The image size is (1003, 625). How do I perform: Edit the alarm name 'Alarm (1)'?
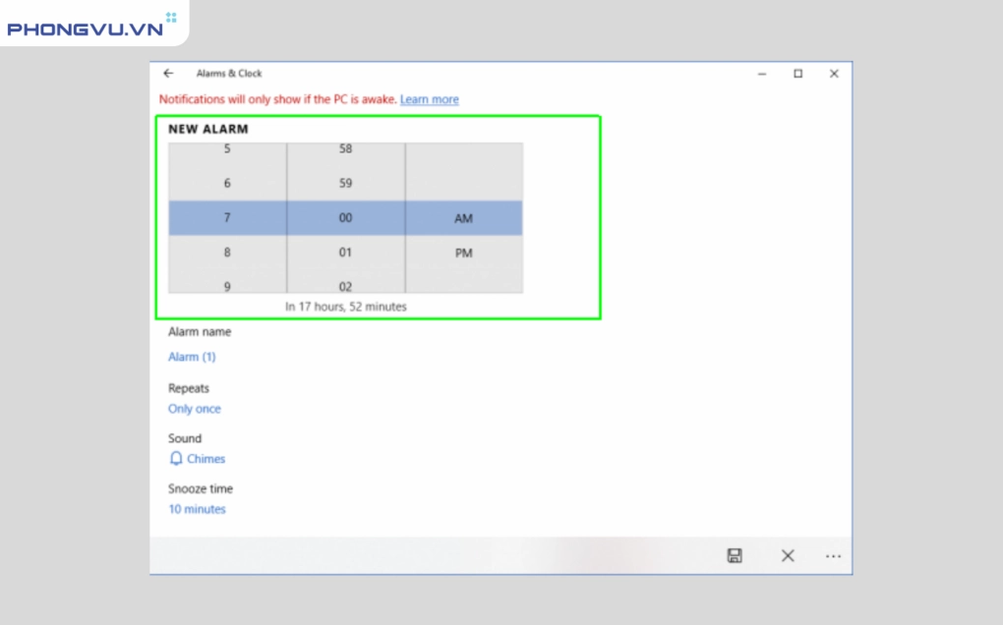[x=192, y=357]
